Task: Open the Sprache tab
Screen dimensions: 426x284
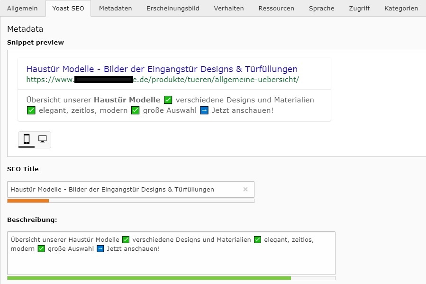Action: [321, 9]
